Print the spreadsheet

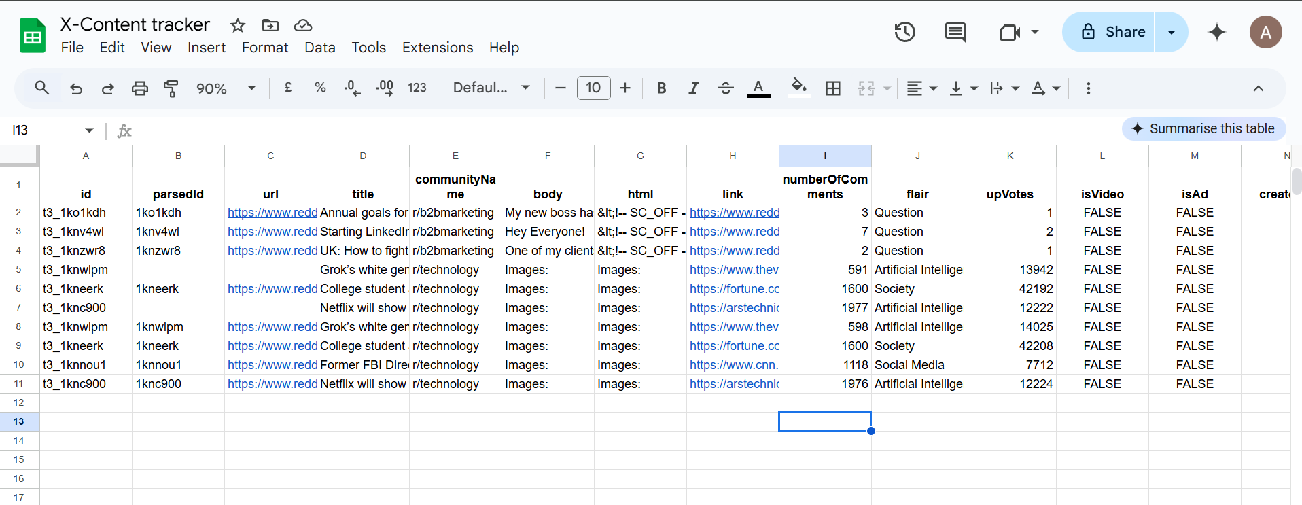pyautogui.click(x=139, y=88)
